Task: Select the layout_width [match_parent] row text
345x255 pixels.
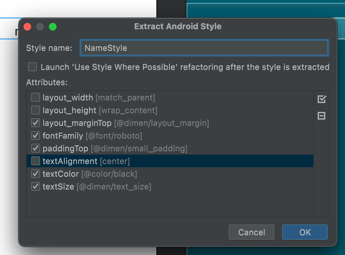Action: pyautogui.click(x=99, y=98)
